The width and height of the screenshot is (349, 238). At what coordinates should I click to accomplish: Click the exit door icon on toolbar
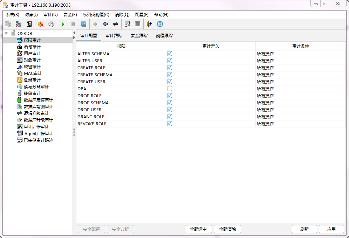[x=149, y=24]
